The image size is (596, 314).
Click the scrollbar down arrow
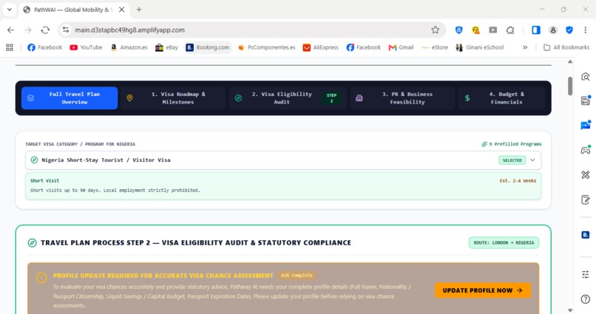570,310
